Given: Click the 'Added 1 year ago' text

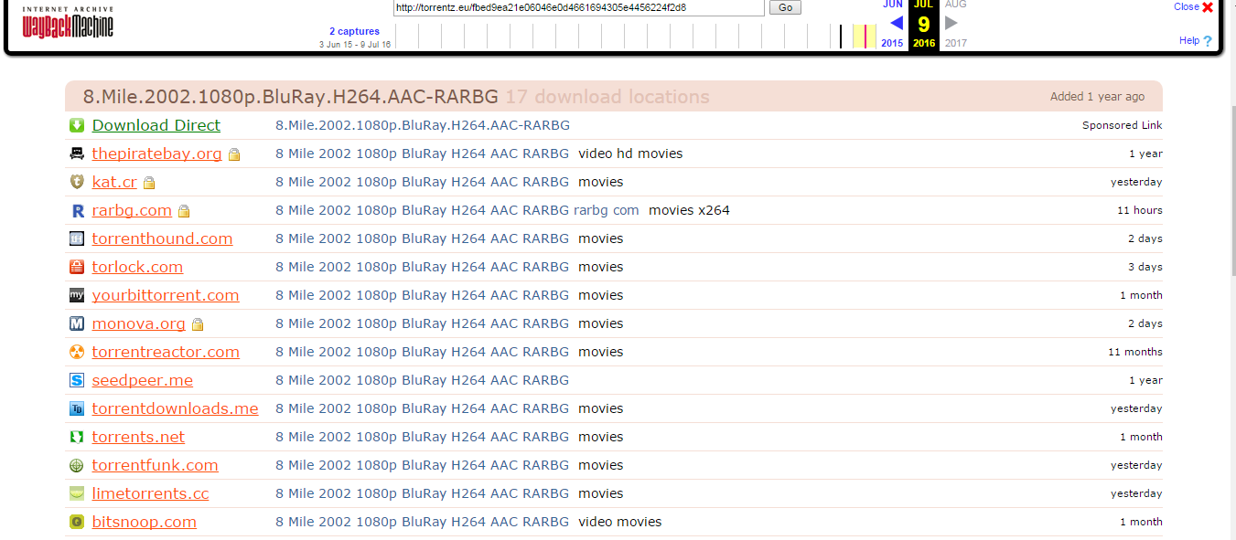Looking at the screenshot, I should point(1098,97).
